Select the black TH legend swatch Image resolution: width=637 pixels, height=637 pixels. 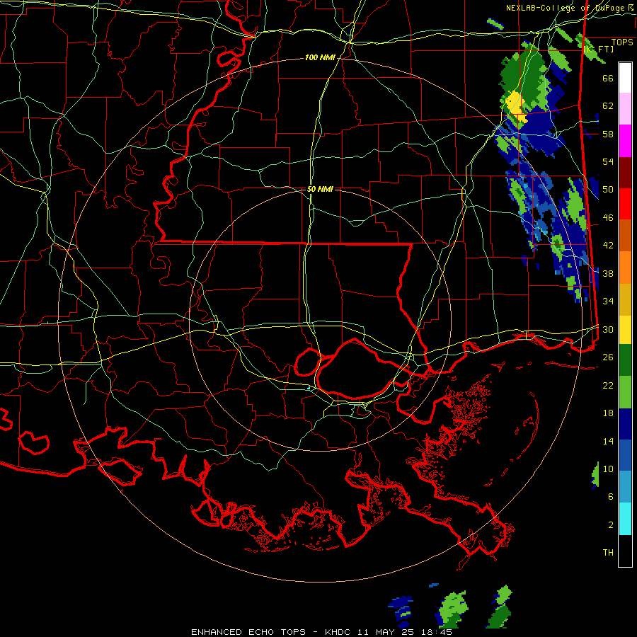click(x=625, y=551)
